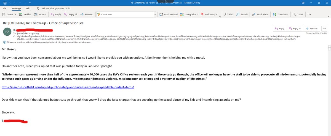Open the Categorize color dropdown
The width and height of the screenshot is (331, 136).
click(x=189, y=15)
